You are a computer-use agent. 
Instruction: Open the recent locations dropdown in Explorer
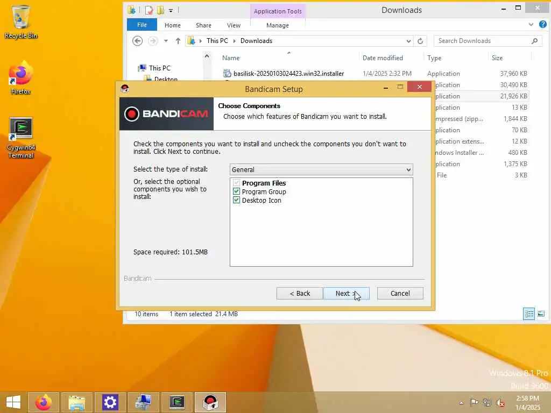(x=166, y=41)
